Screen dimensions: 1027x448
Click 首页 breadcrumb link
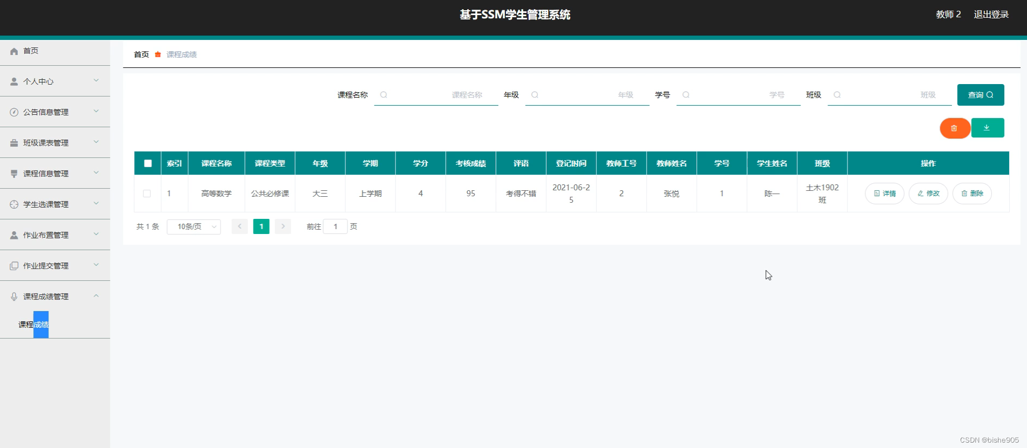[141, 54]
